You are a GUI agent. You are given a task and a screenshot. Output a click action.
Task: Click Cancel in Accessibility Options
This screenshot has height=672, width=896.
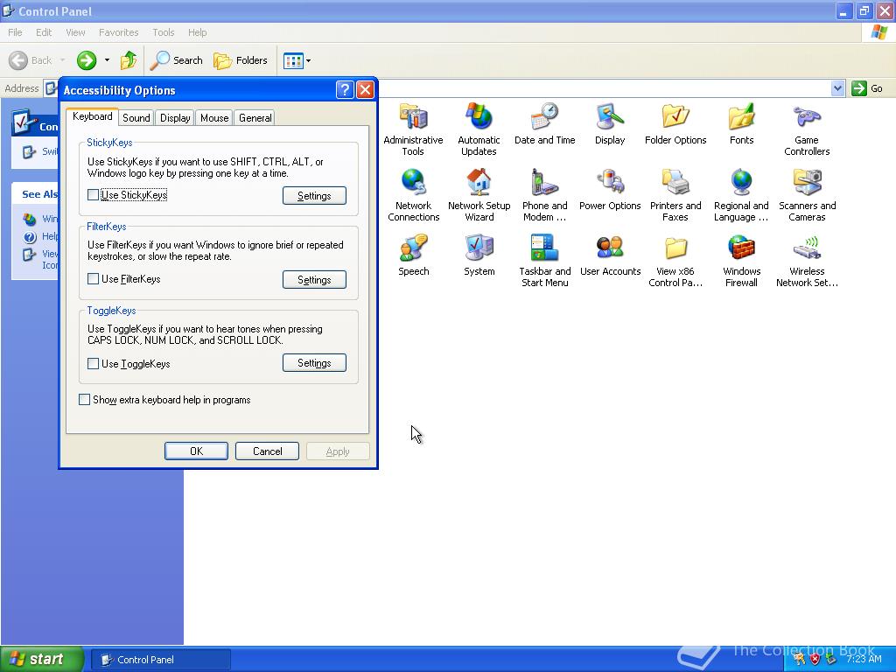(267, 451)
